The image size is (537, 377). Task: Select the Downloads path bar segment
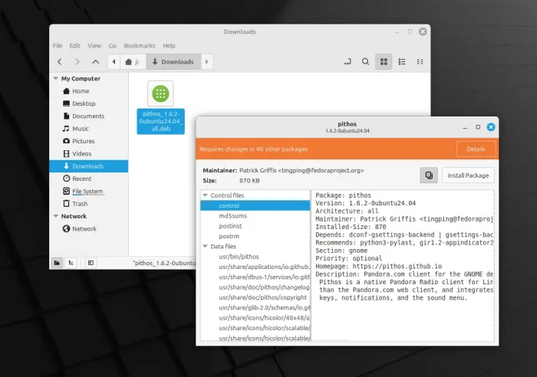[173, 62]
